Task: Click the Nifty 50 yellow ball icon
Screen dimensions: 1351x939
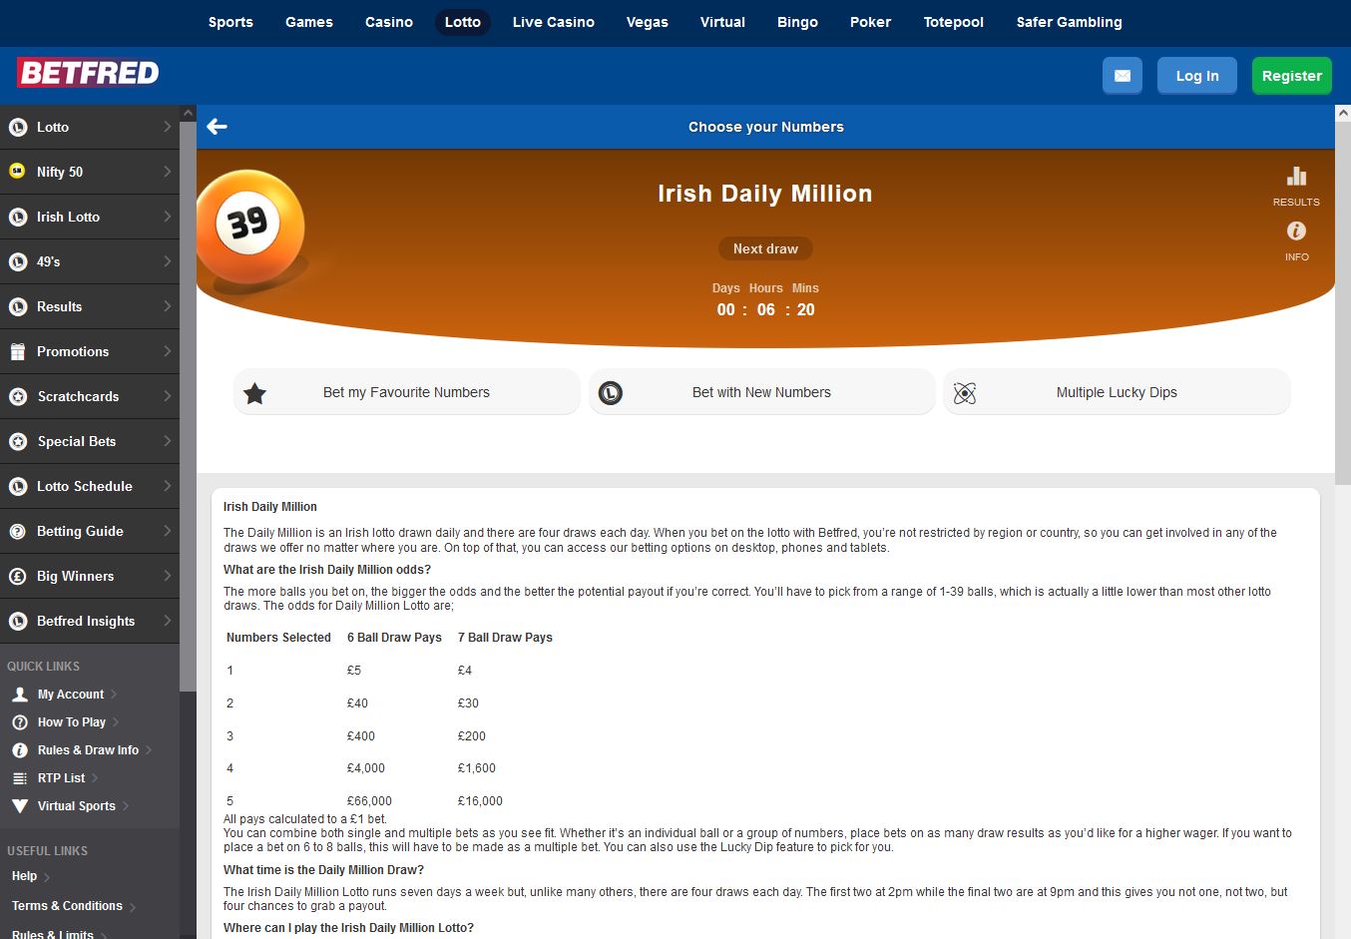Action: coord(18,172)
